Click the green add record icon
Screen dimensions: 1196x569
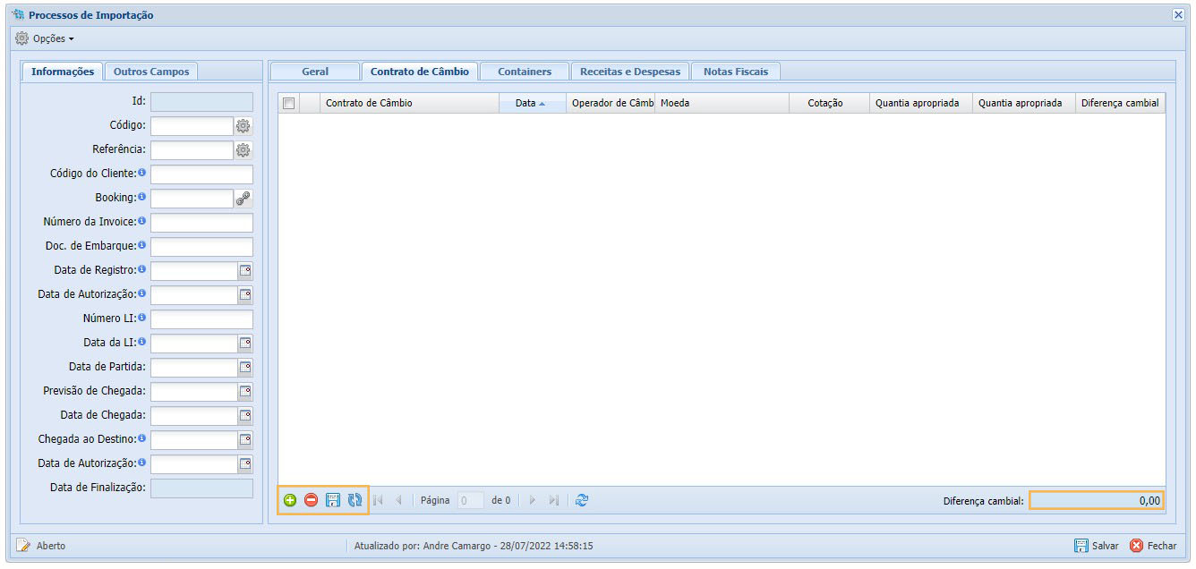click(x=290, y=501)
